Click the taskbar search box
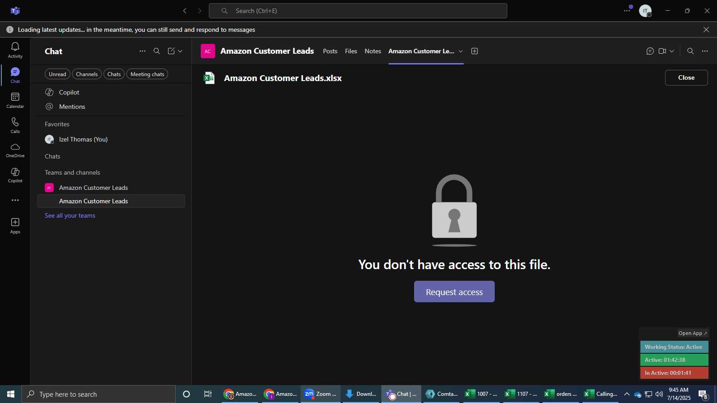Image resolution: width=717 pixels, height=403 pixels. (99, 394)
